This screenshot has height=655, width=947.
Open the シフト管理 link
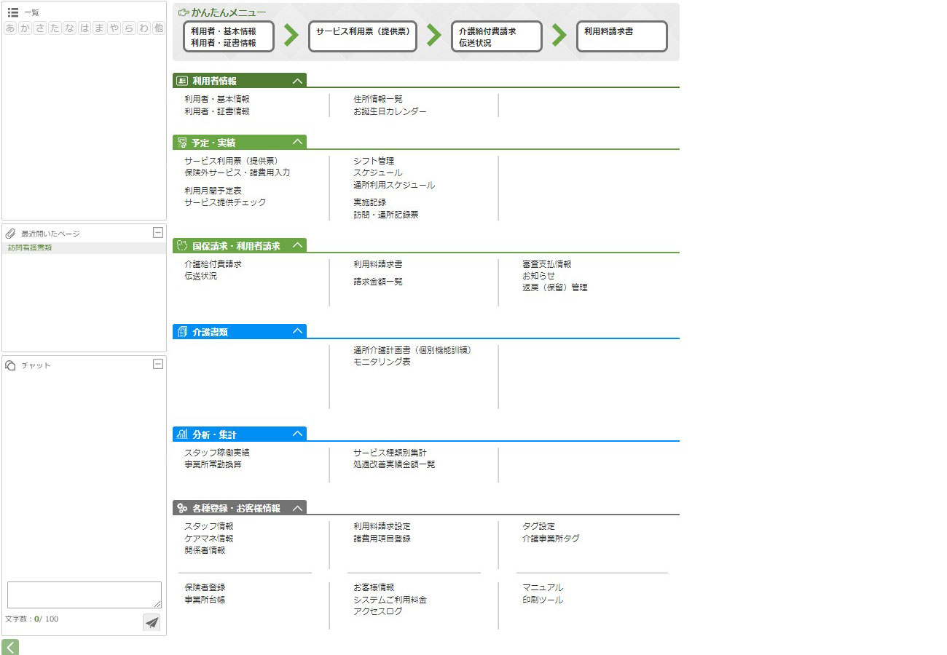pos(374,161)
